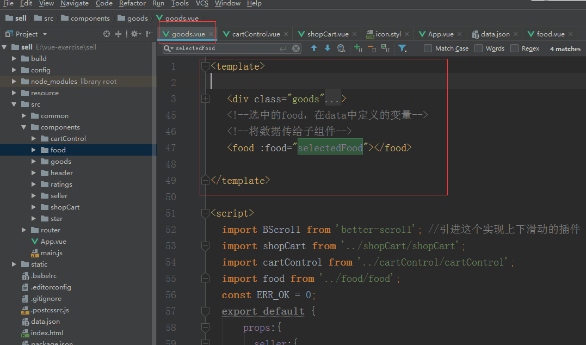This screenshot has height=345, width=586.
Task: Click src breadcrumb in navigation bar
Action: pos(44,19)
